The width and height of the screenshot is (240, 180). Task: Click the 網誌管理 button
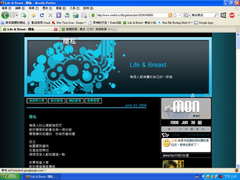(x=75, y=101)
